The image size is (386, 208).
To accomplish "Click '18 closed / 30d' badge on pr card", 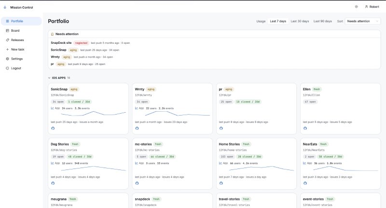I will [248, 102].
